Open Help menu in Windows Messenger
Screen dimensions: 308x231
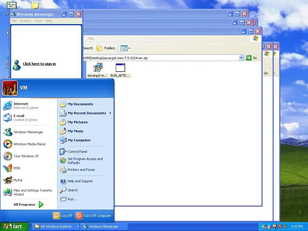48,21
